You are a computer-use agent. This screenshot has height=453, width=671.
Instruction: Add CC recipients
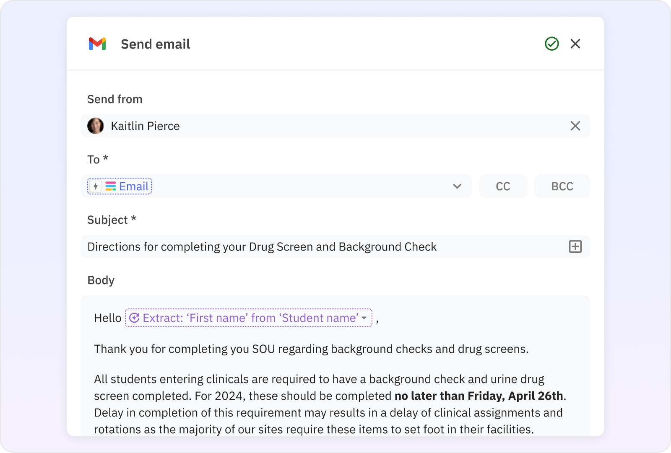tap(503, 186)
